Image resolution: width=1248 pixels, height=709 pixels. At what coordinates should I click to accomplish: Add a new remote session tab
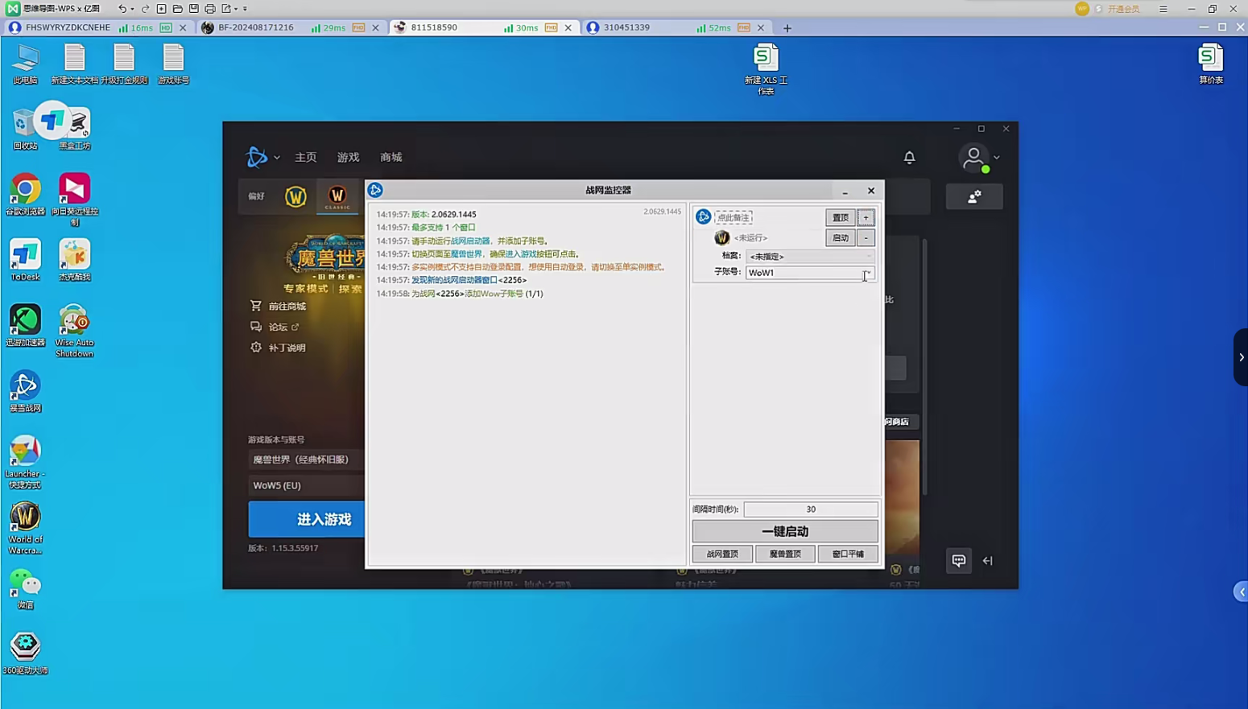(x=787, y=28)
